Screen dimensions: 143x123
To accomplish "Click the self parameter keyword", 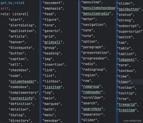I will 5,8.
